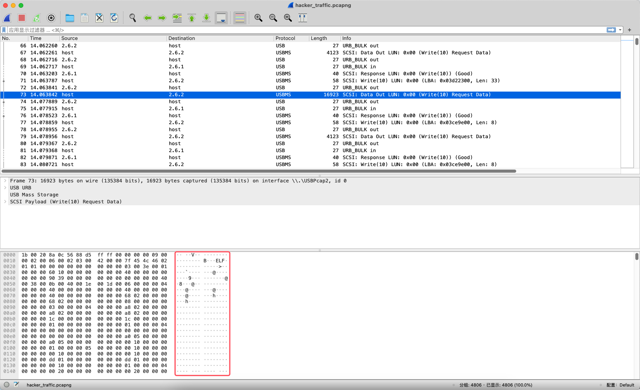Image resolution: width=640 pixels, height=390 pixels.
Task: Click hacker_traffic.pcapng status bar text
Action: click(49, 385)
